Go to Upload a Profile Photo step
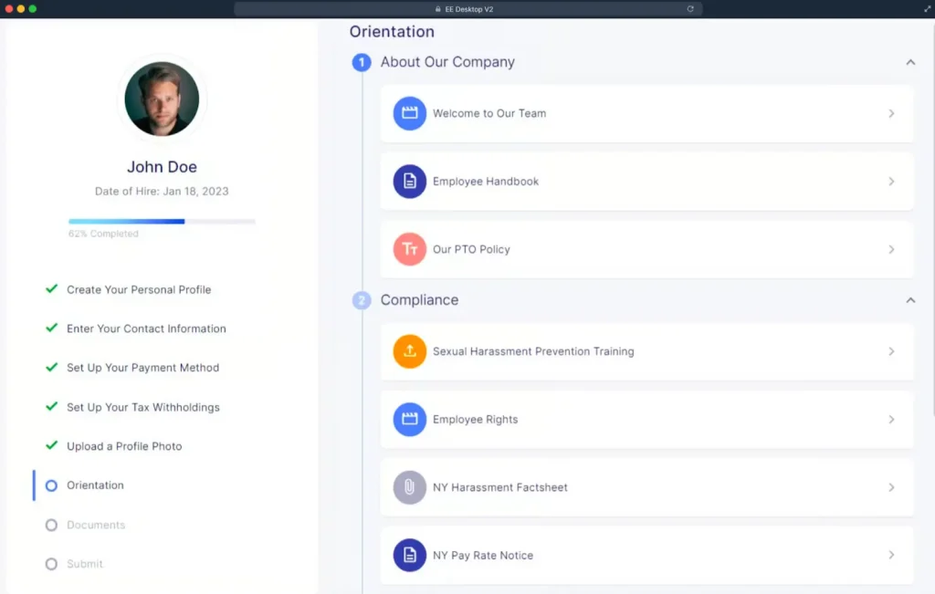Viewport: 935px width, 594px height. (x=124, y=446)
